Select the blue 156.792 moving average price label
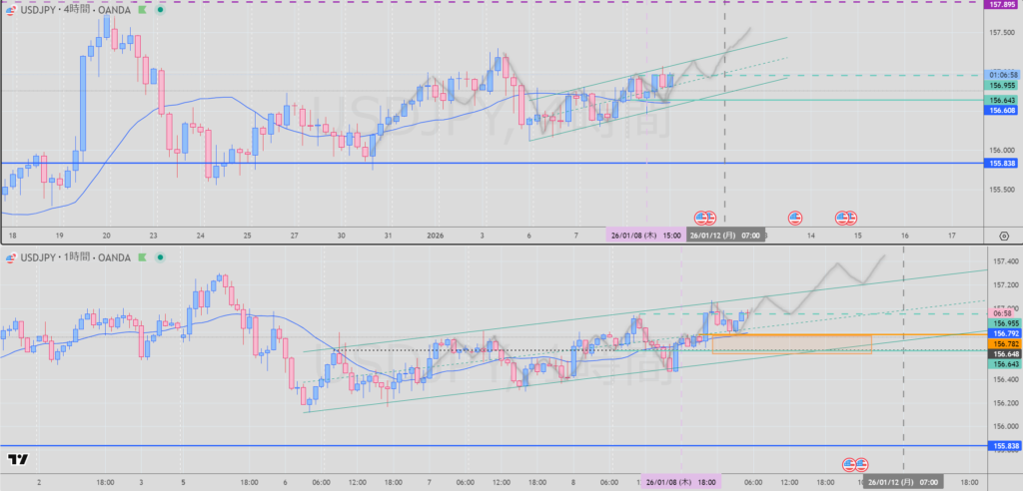The height and width of the screenshot is (491, 1023). [1002, 333]
